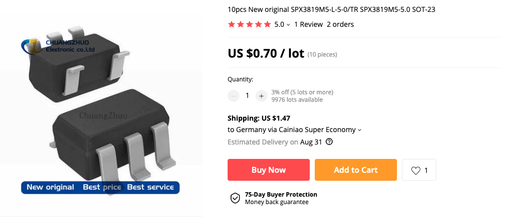Click the heart wishlist icon
506x217 pixels.
(x=416, y=170)
